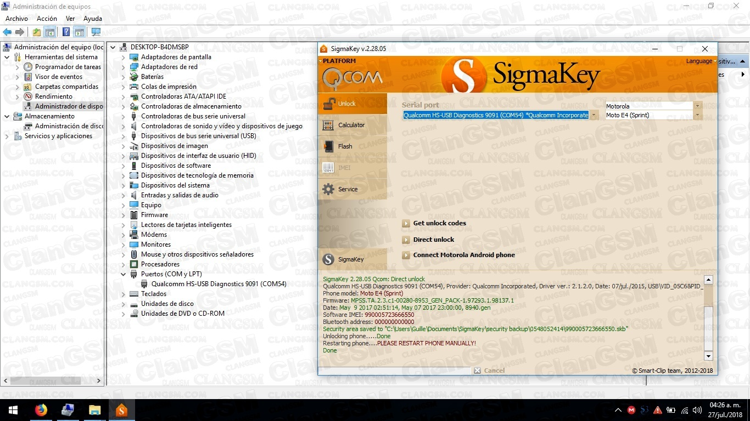Image resolution: width=750 pixels, height=421 pixels.
Task: Open the Ver menu
Action: click(x=70, y=19)
